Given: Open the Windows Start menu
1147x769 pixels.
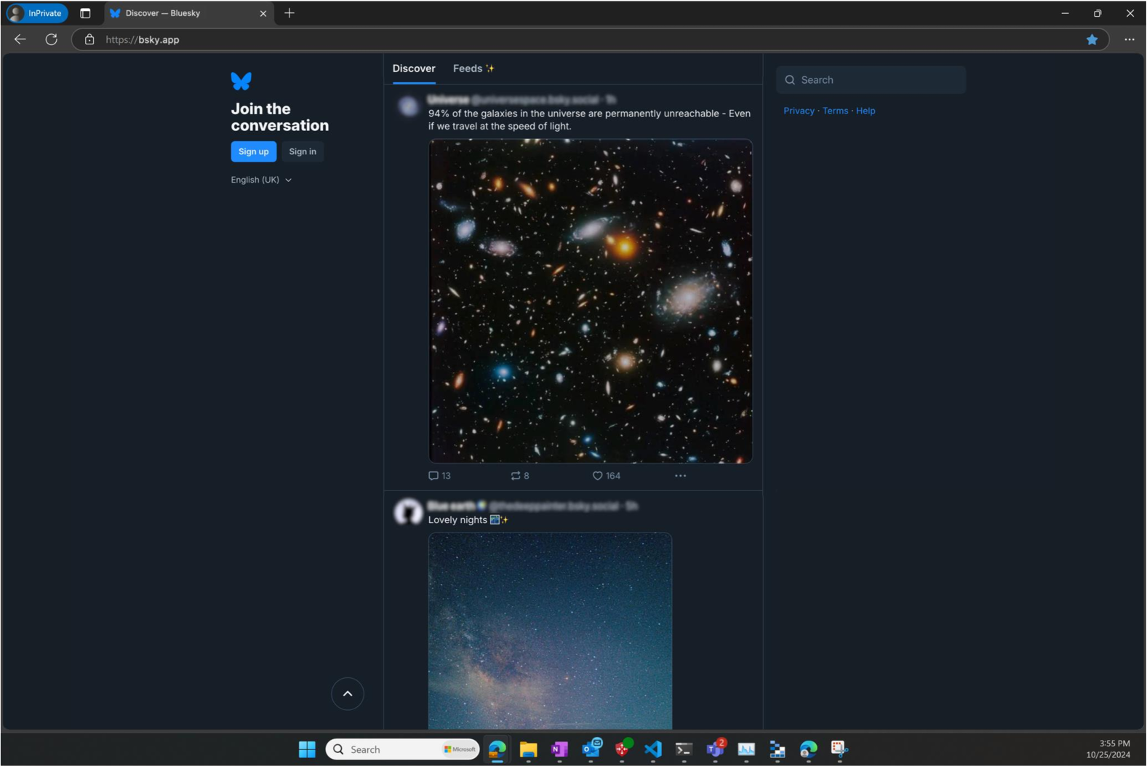Looking at the screenshot, I should tap(307, 749).
